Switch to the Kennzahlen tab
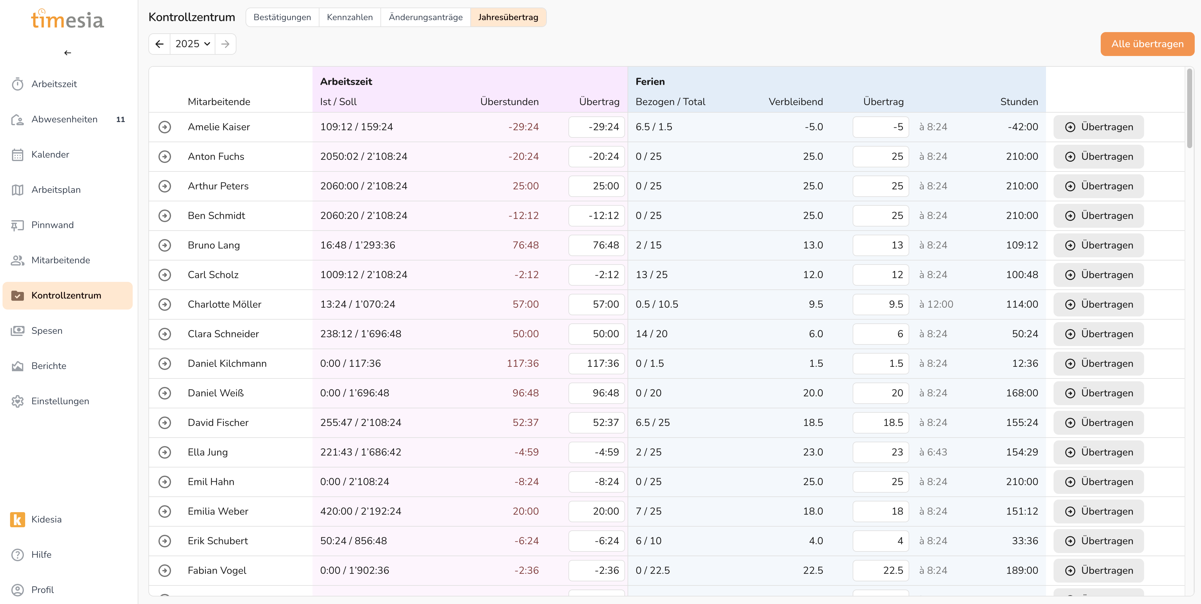This screenshot has width=1201, height=604. pos(350,17)
